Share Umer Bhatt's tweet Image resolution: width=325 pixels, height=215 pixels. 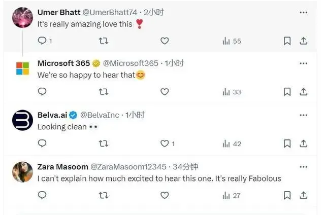pyautogui.click(x=303, y=41)
